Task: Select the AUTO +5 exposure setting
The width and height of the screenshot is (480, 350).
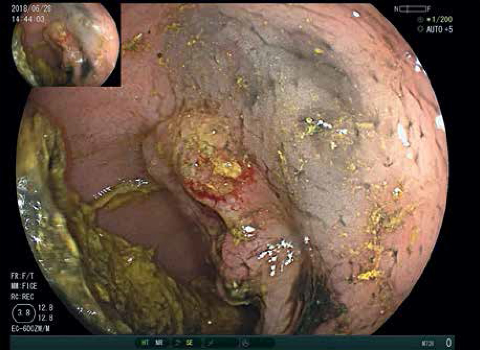Action: (x=439, y=30)
